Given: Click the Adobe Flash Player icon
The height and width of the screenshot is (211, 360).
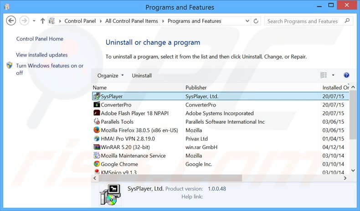Looking at the screenshot, I should click(x=97, y=113).
